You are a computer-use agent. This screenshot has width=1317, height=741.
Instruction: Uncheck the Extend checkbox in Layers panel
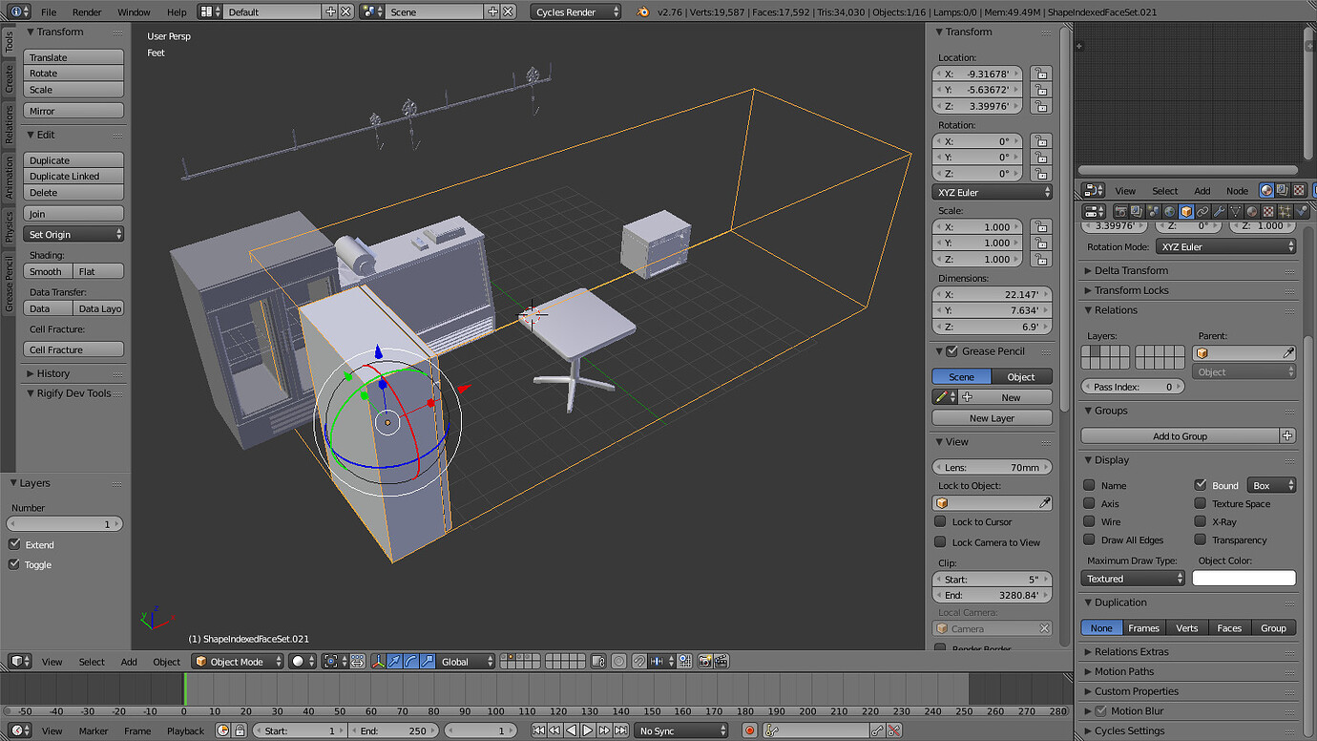[14, 544]
